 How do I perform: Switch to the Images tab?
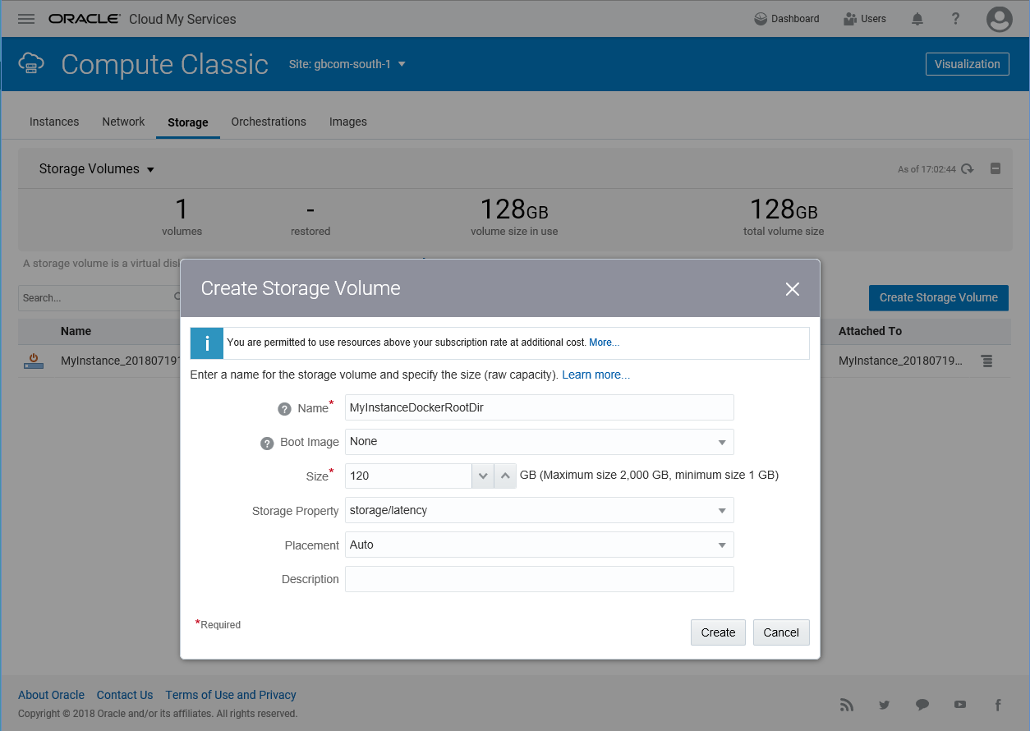[x=348, y=122]
